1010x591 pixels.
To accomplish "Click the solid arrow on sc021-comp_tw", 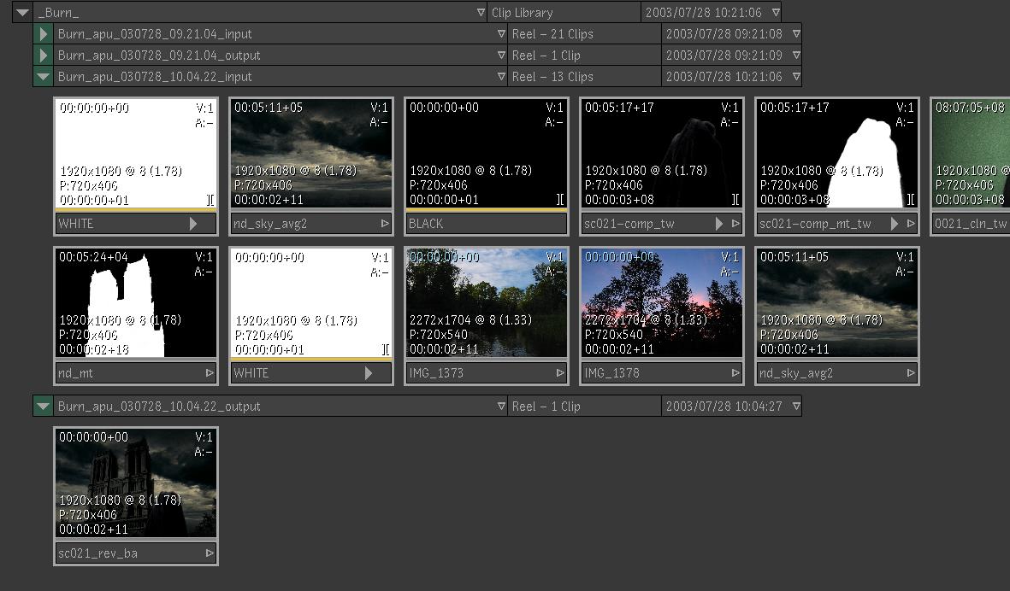I will point(719,224).
